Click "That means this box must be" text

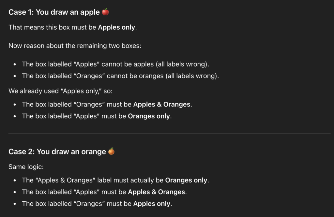pos(53,27)
